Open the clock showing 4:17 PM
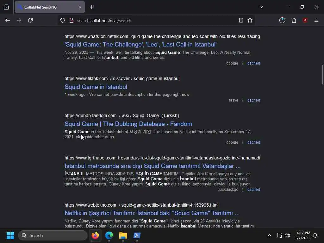Image resolution: width=324 pixels, height=243 pixels. (302, 235)
